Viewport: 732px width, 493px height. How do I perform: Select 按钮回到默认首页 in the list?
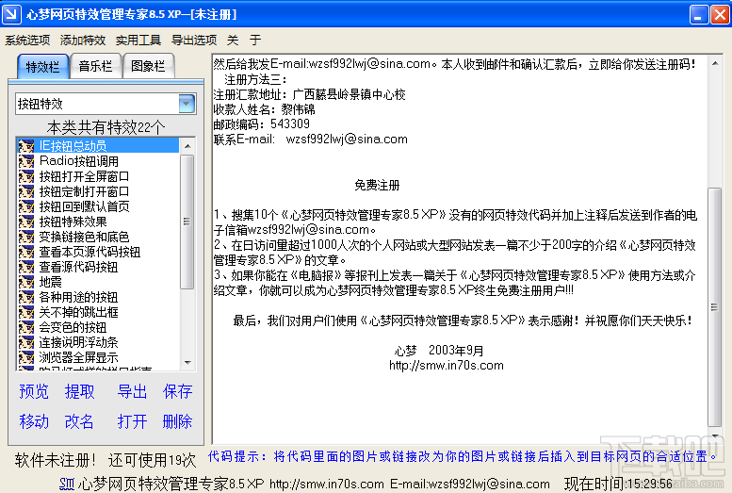pos(98,206)
